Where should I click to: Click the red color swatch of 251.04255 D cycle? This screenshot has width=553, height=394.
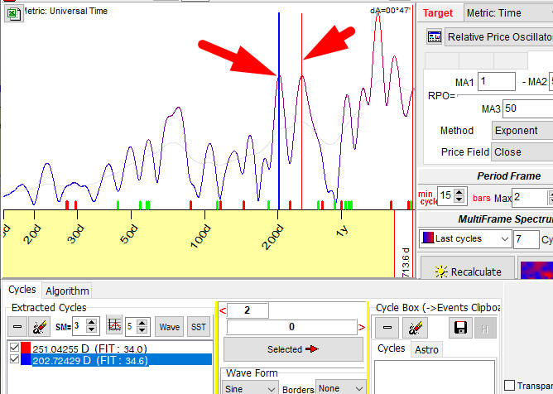click(x=25, y=348)
